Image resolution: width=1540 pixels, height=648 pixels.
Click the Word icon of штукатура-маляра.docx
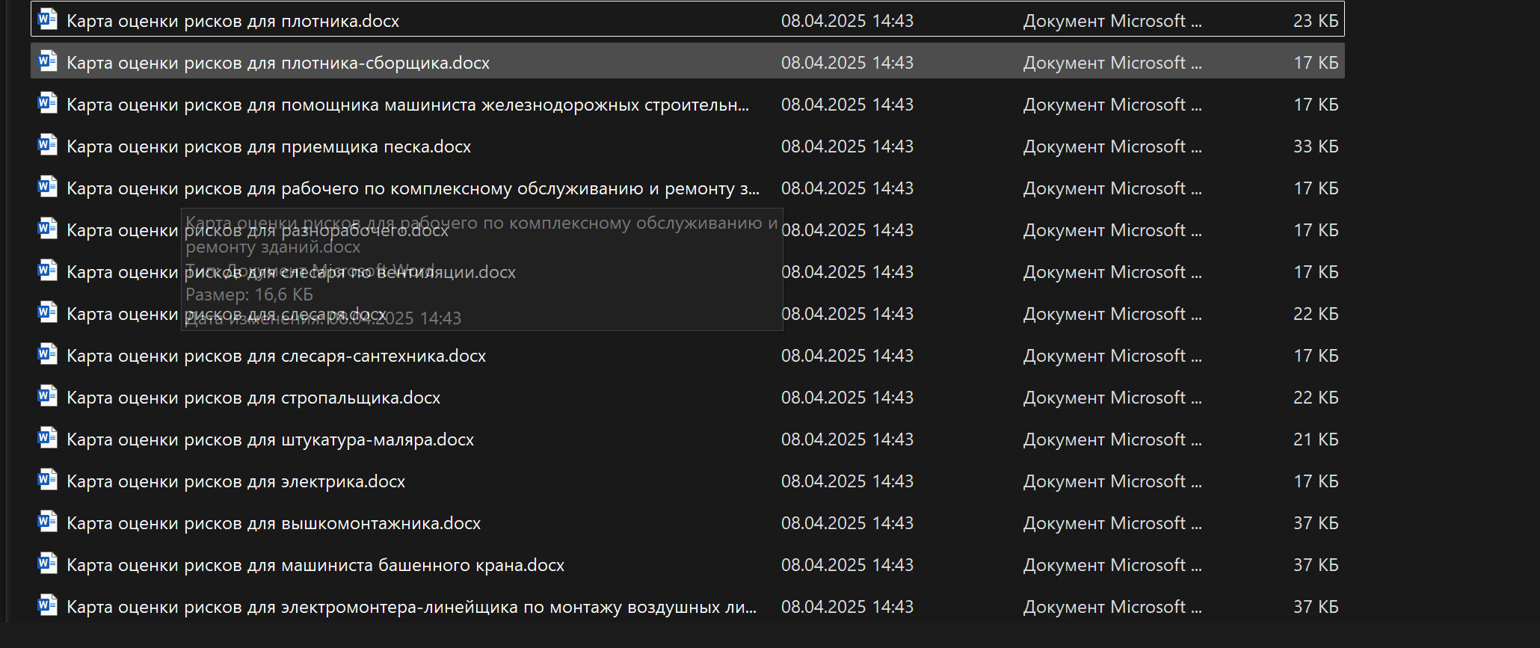(x=48, y=438)
